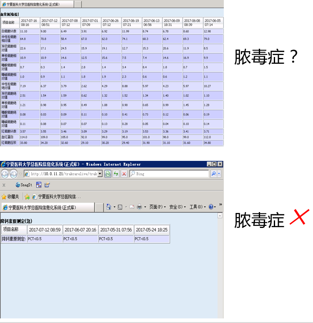Screen dimensions: 313x323
Task: Click the Print icon in command bar
Action: (140, 207)
